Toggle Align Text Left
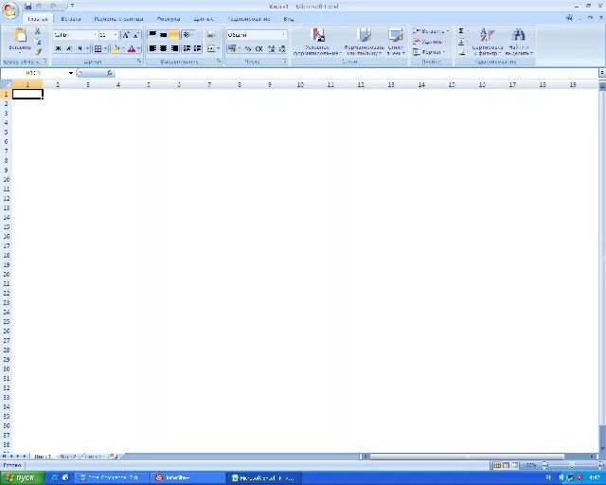 click(x=153, y=48)
